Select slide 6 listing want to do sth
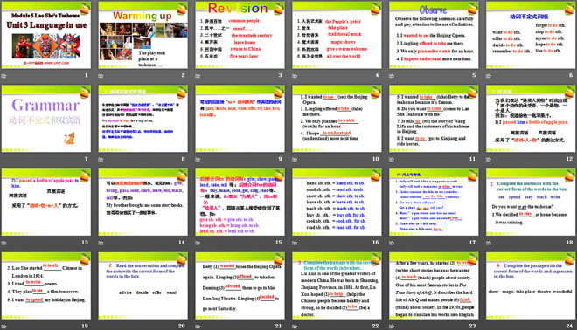The width and height of the screenshot is (577, 330). [531, 35]
